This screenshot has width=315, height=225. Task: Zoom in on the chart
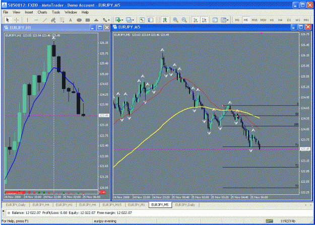click(175, 20)
